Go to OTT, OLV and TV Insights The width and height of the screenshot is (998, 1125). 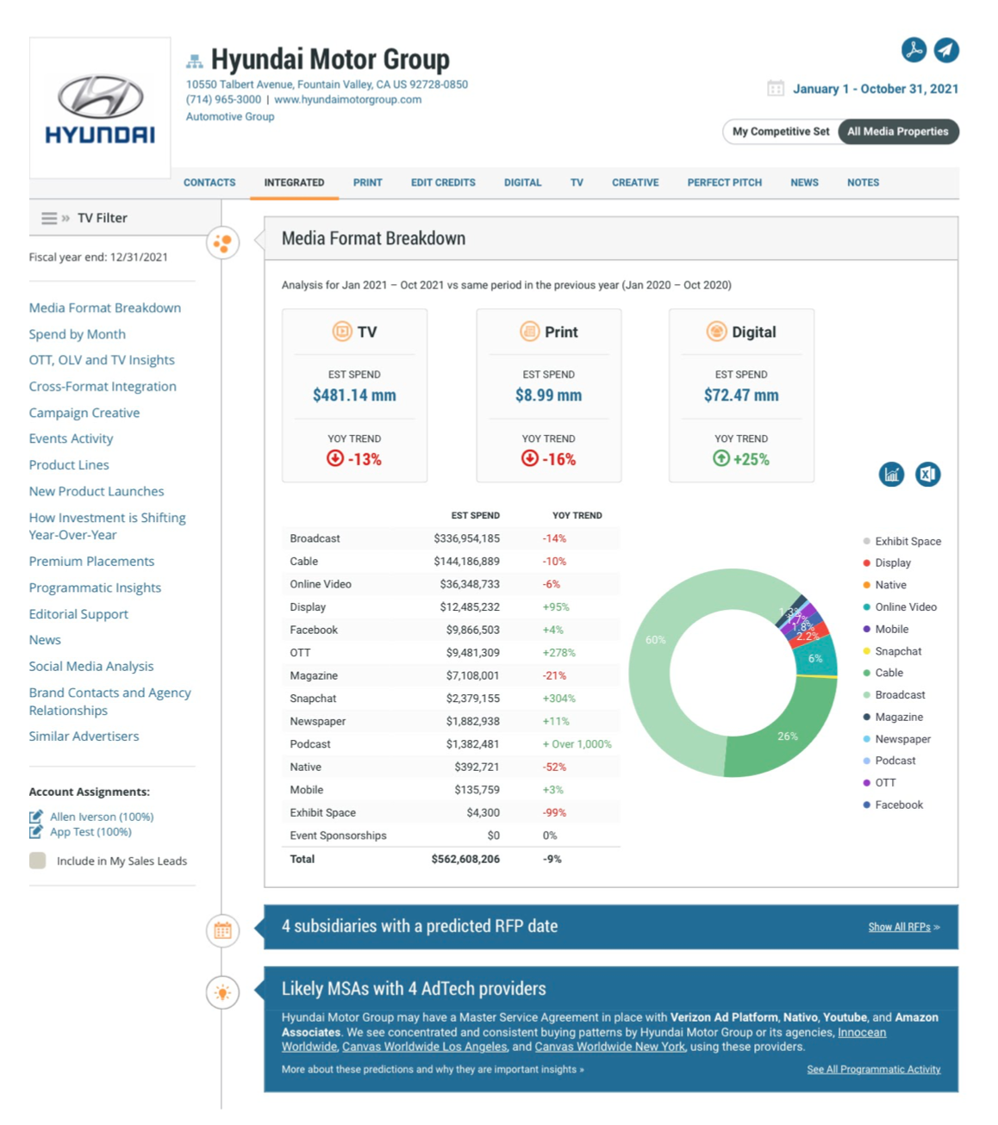click(102, 360)
